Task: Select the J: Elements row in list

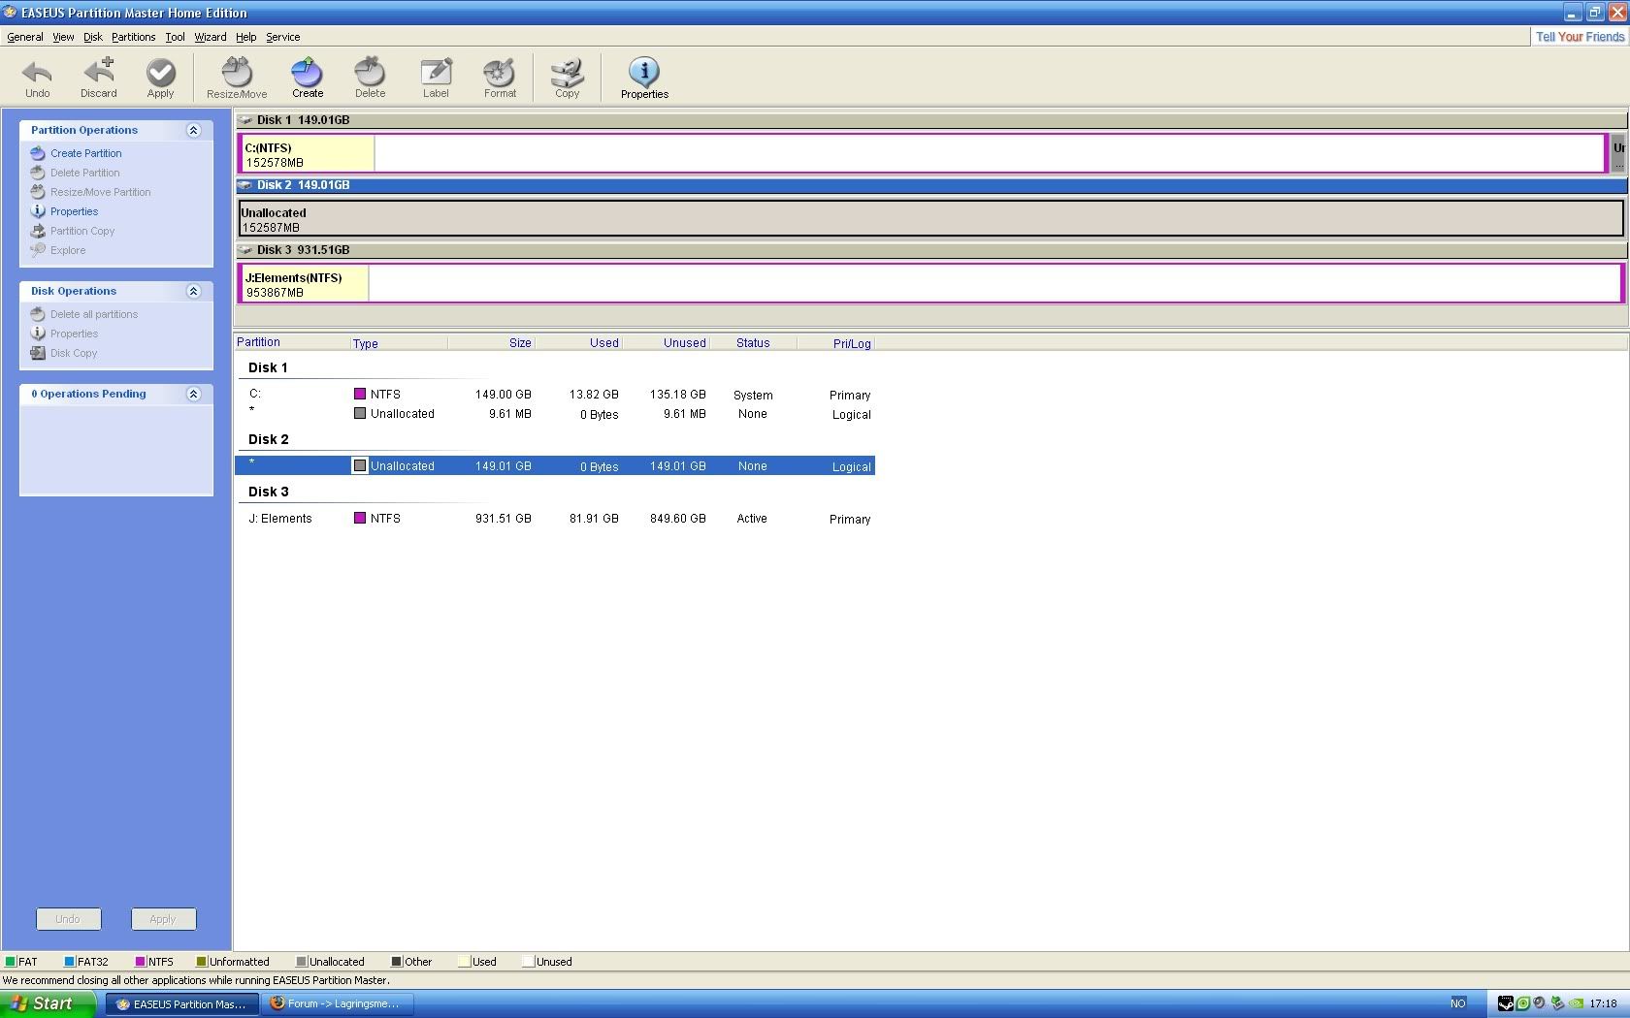Action: pos(555,519)
